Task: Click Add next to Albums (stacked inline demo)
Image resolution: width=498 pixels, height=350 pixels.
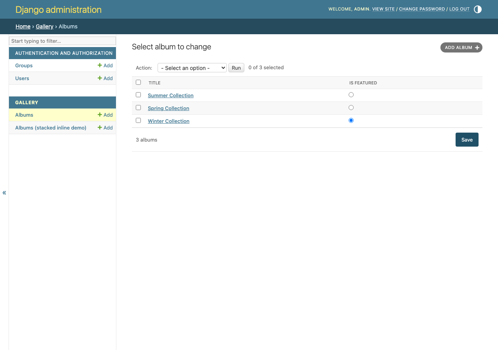Action: (105, 128)
